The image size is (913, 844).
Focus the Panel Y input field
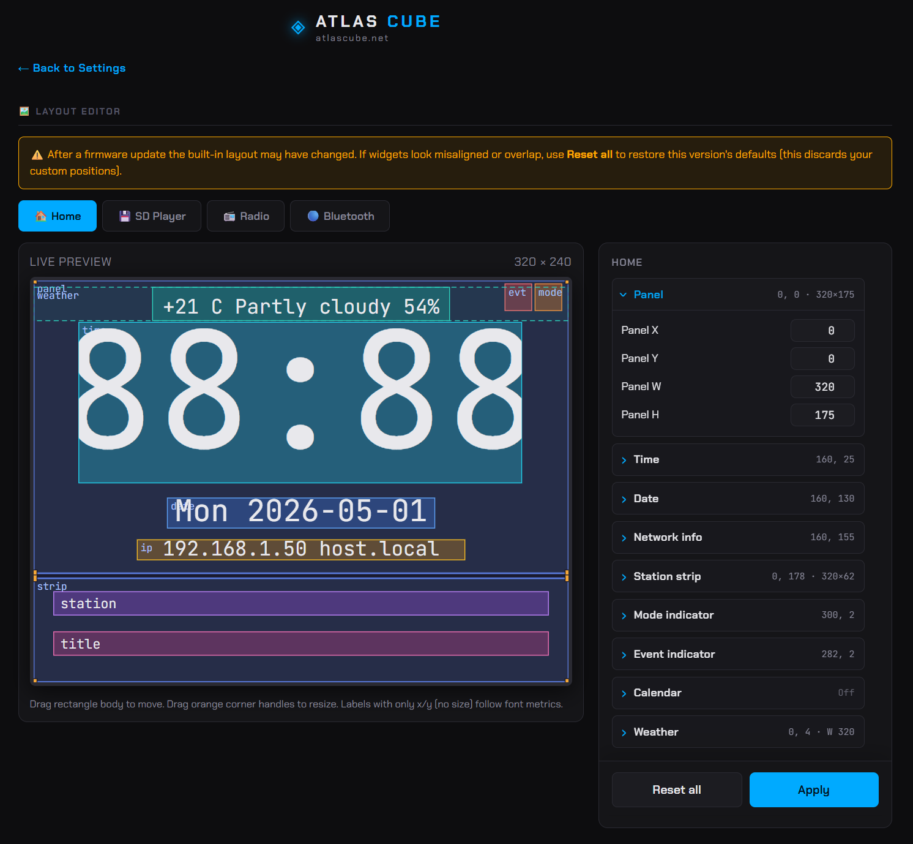(x=822, y=359)
